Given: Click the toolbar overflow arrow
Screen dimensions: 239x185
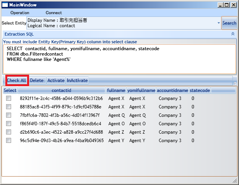Looking at the screenshot, I should point(235,83).
